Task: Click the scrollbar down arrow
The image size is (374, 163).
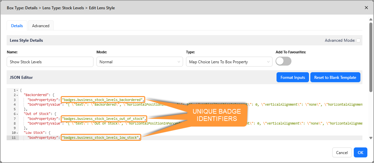Action: pyautogui.click(x=371, y=138)
